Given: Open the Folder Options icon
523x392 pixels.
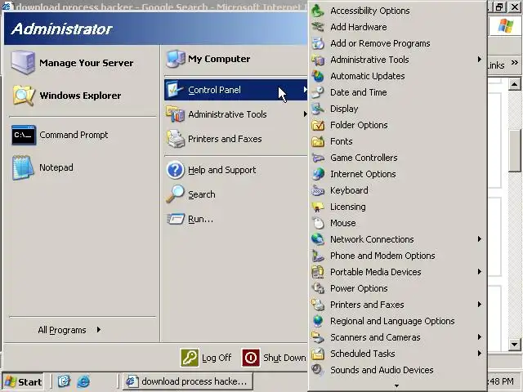Looking at the screenshot, I should click(x=318, y=125).
